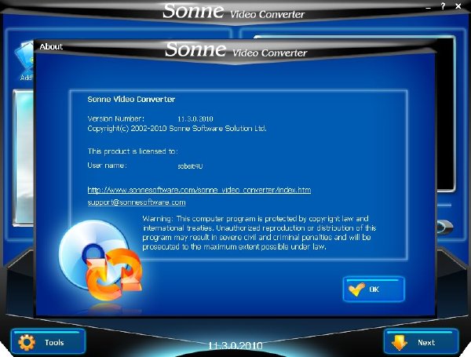471x357 pixels.
Task: Click the OK button in About dialog
Action: click(x=374, y=290)
